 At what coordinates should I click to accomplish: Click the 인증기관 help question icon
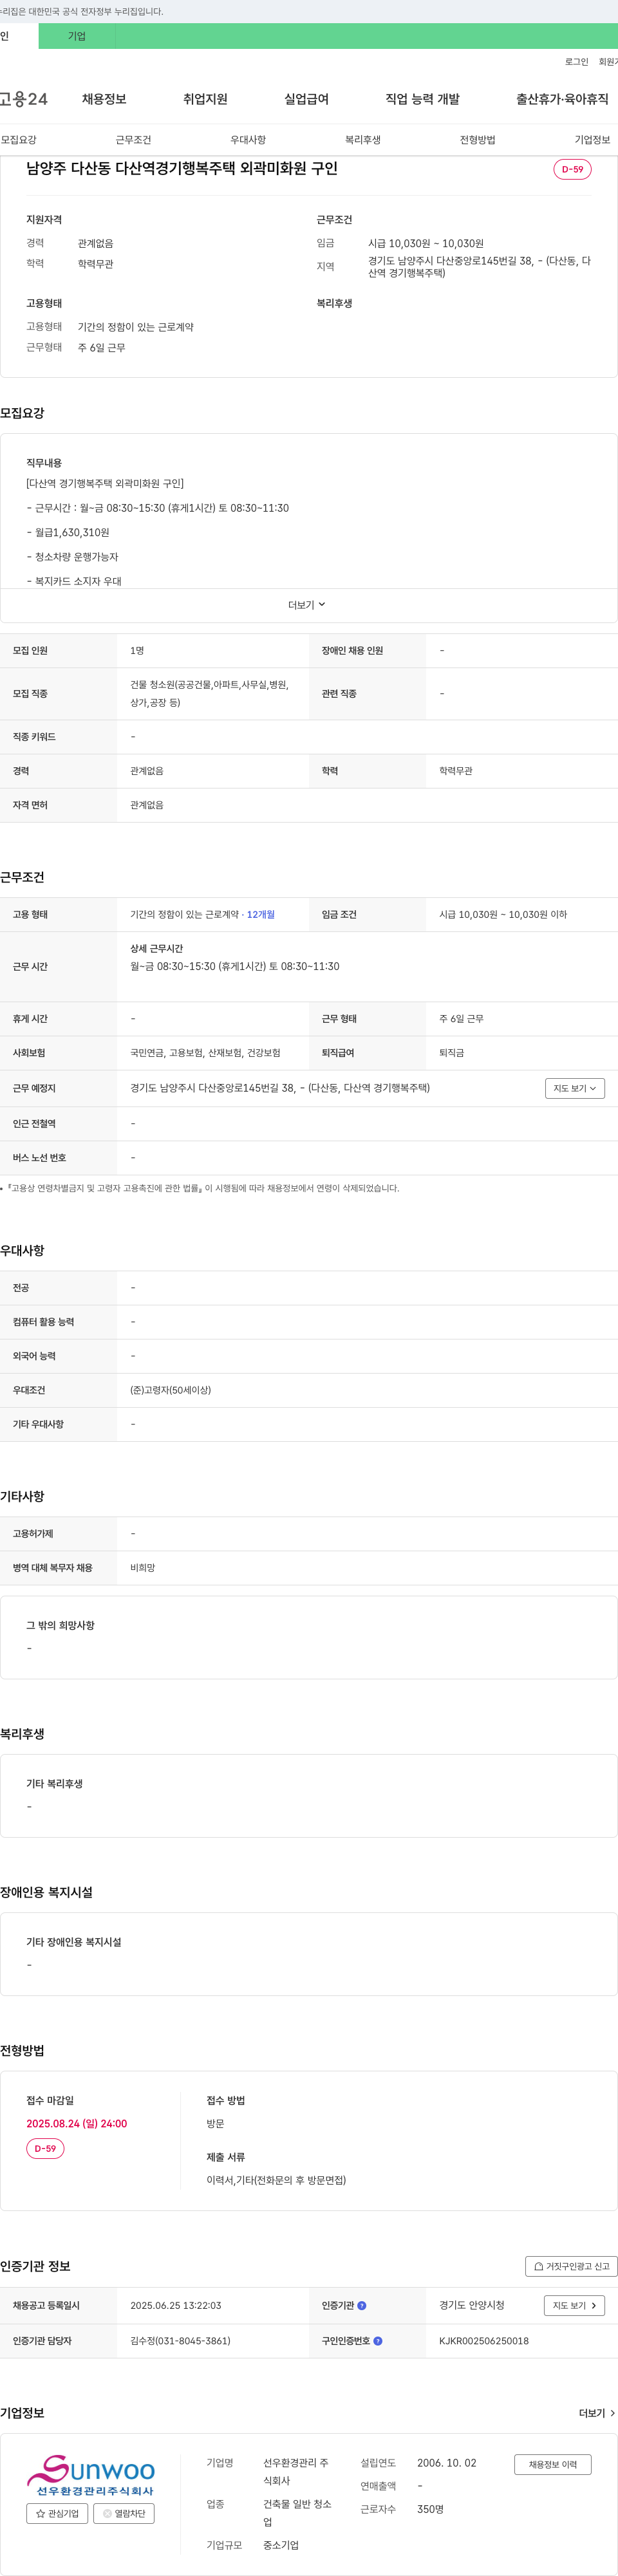(362, 2306)
